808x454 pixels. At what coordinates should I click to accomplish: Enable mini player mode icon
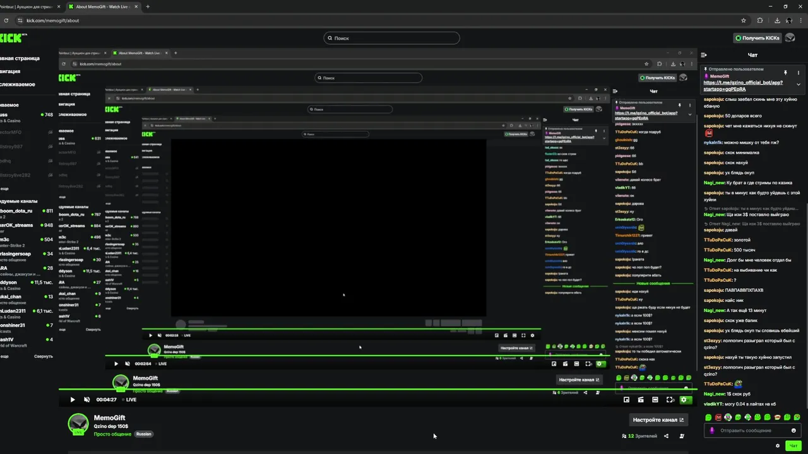(626, 399)
